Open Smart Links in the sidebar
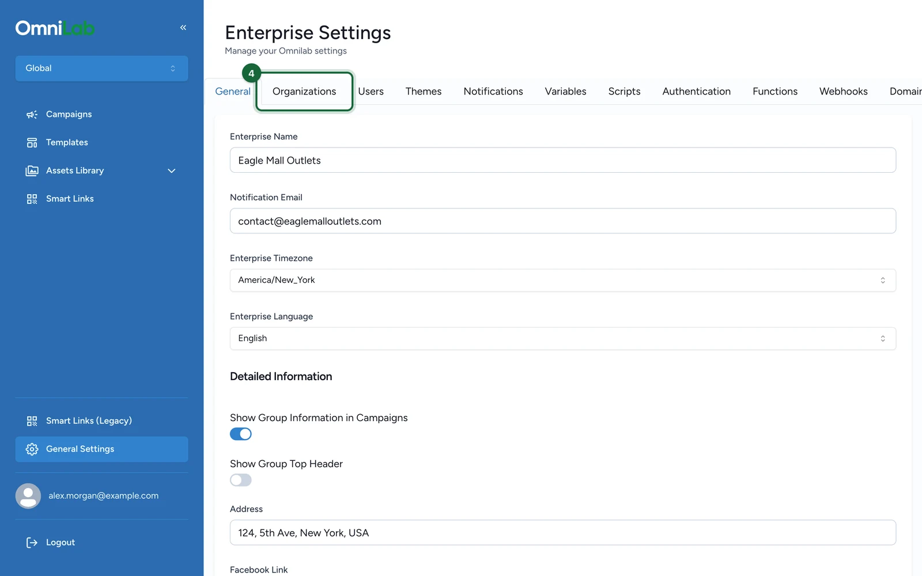 pos(101,199)
